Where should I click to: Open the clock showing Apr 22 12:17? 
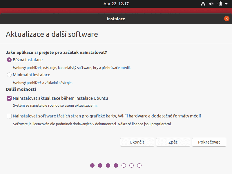(x=116, y=4)
